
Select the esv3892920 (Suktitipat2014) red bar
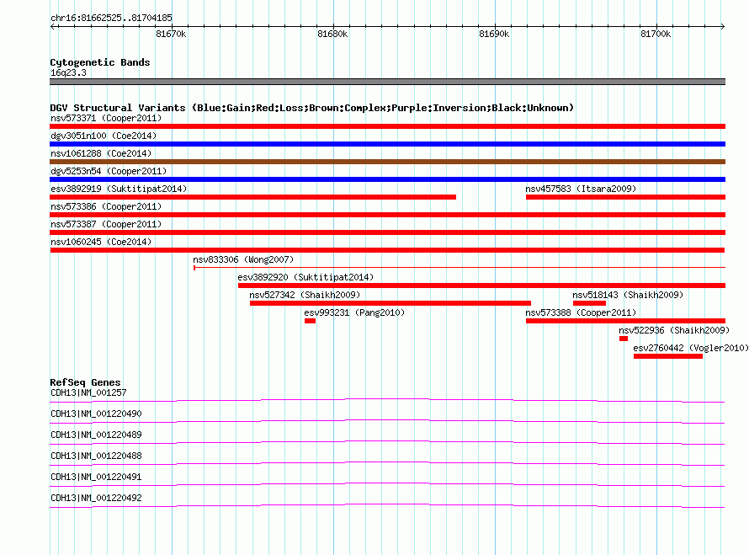tap(482, 286)
